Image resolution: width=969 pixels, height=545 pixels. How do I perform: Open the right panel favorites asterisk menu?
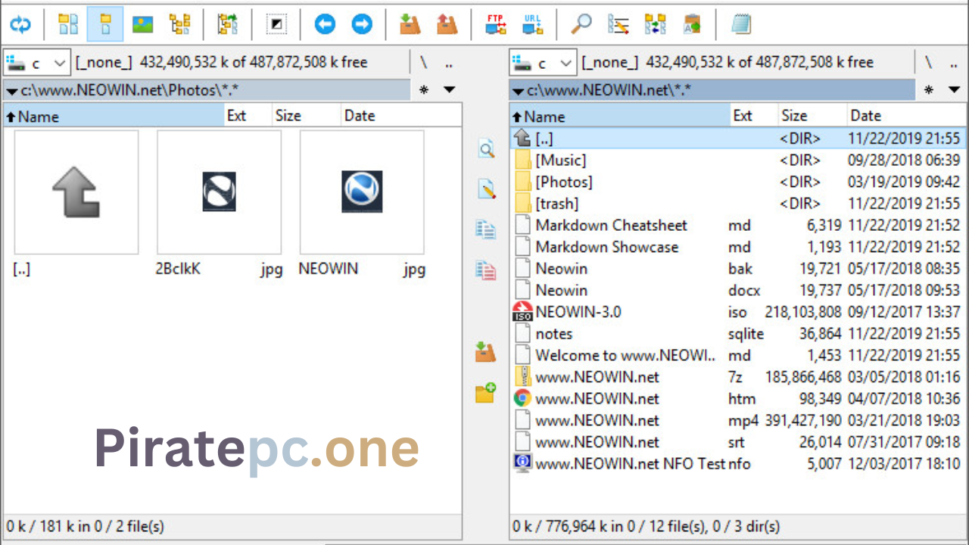click(930, 90)
